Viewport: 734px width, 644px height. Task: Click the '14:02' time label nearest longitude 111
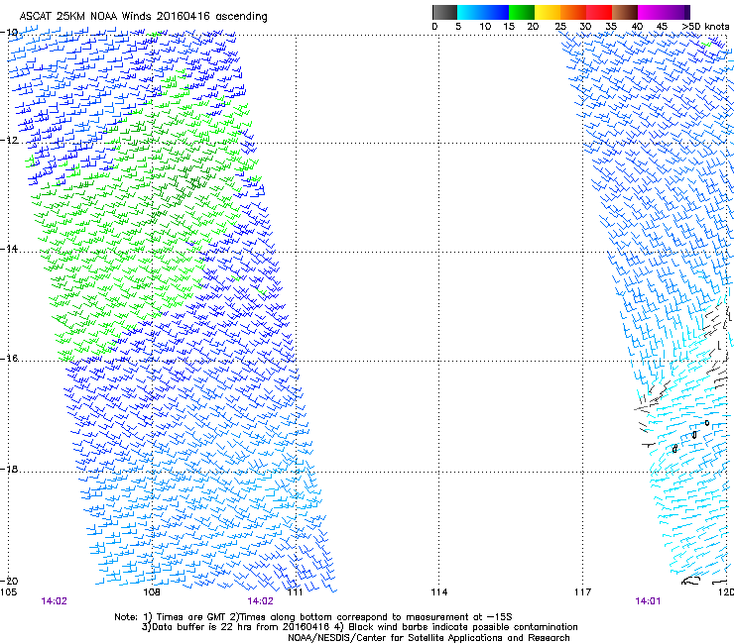pos(260,601)
